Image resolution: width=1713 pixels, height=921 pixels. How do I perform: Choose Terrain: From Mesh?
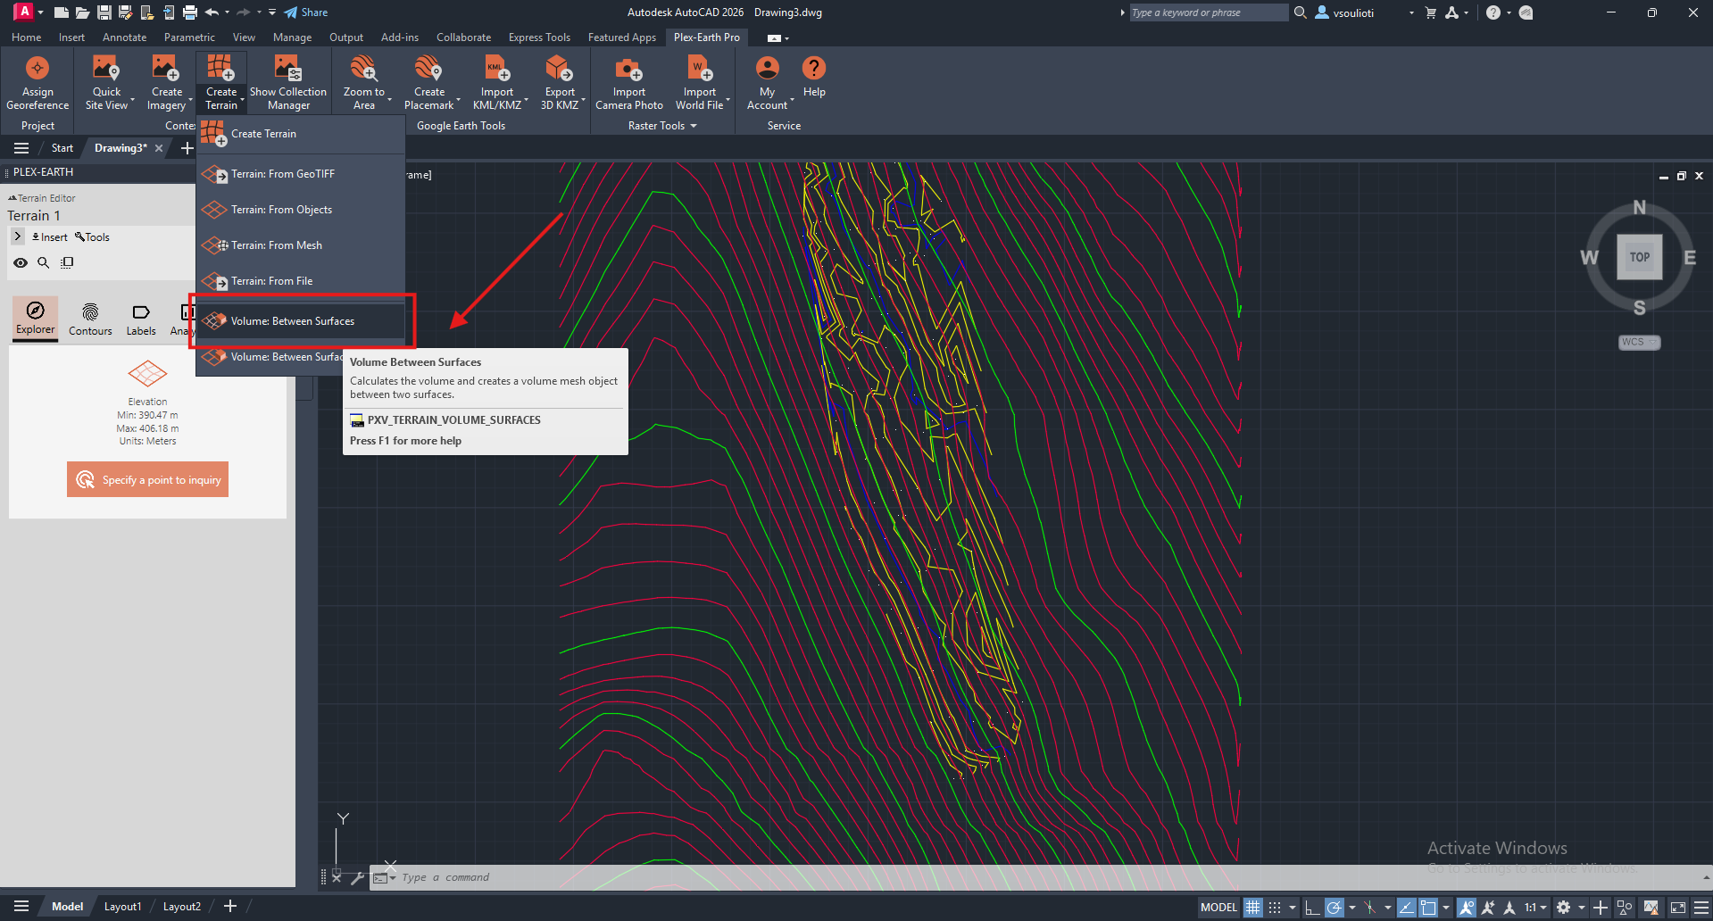pos(301,245)
